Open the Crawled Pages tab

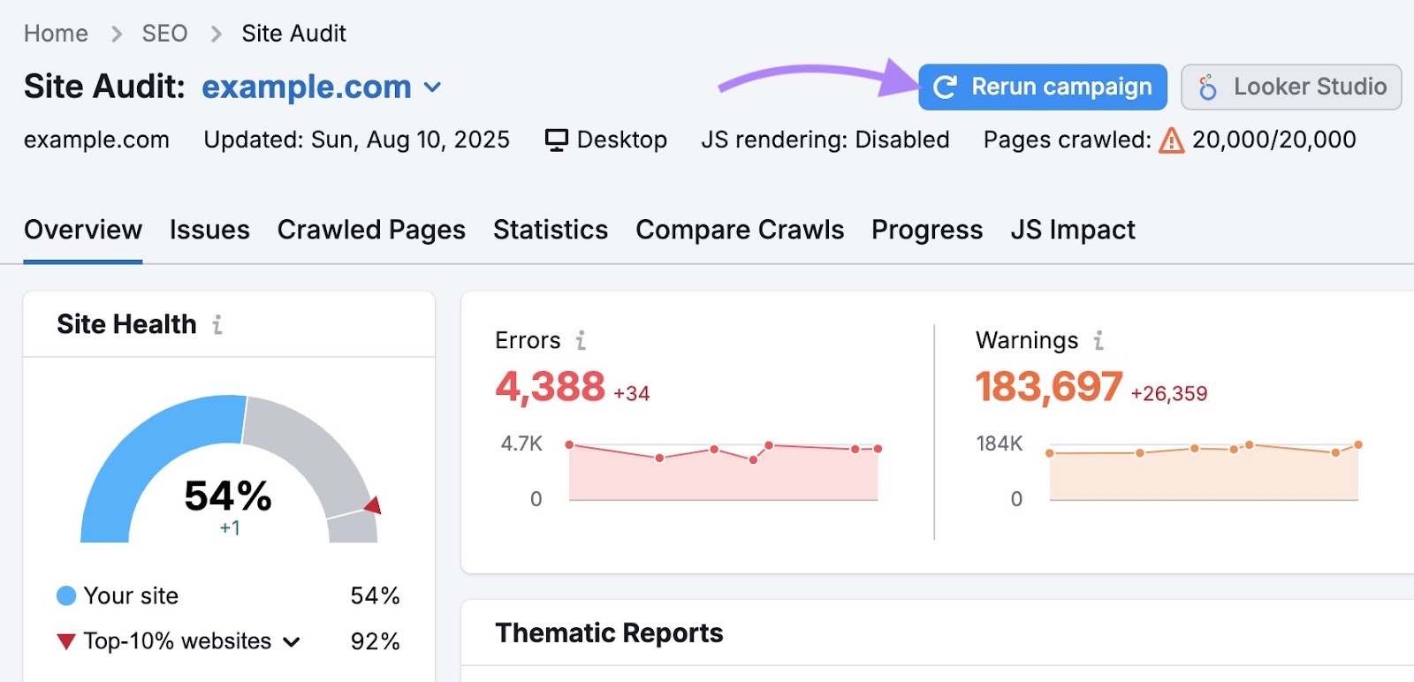click(x=371, y=230)
